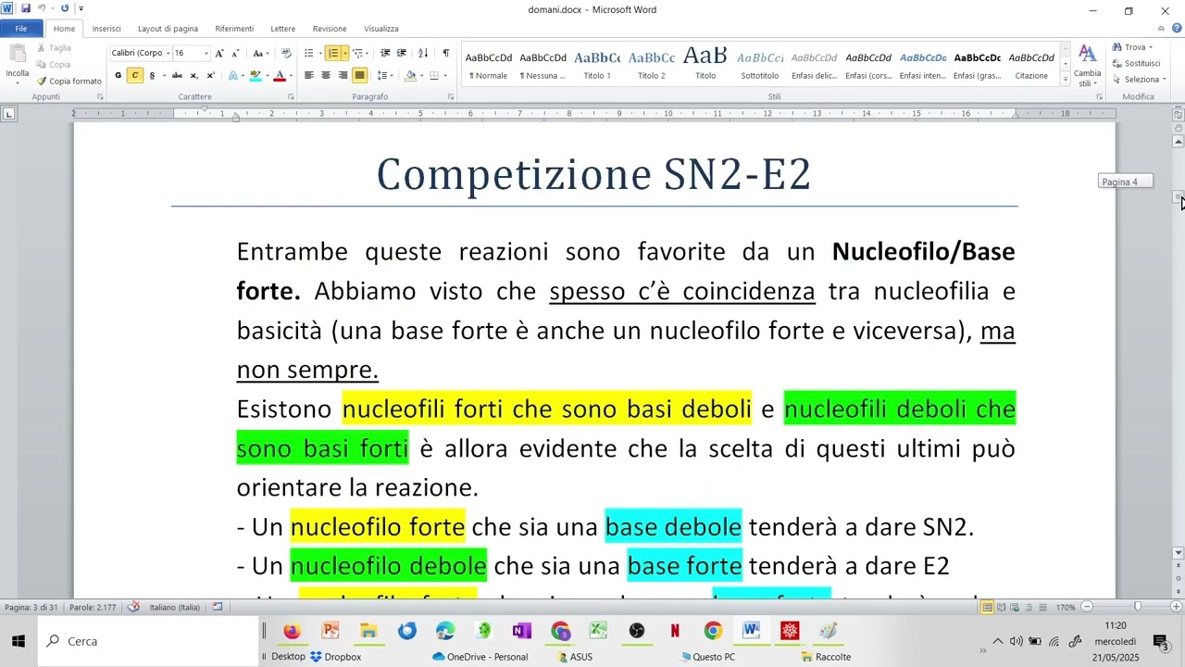Image resolution: width=1185 pixels, height=667 pixels.
Task: Open highlight color dropdown arrow
Action: point(267,75)
